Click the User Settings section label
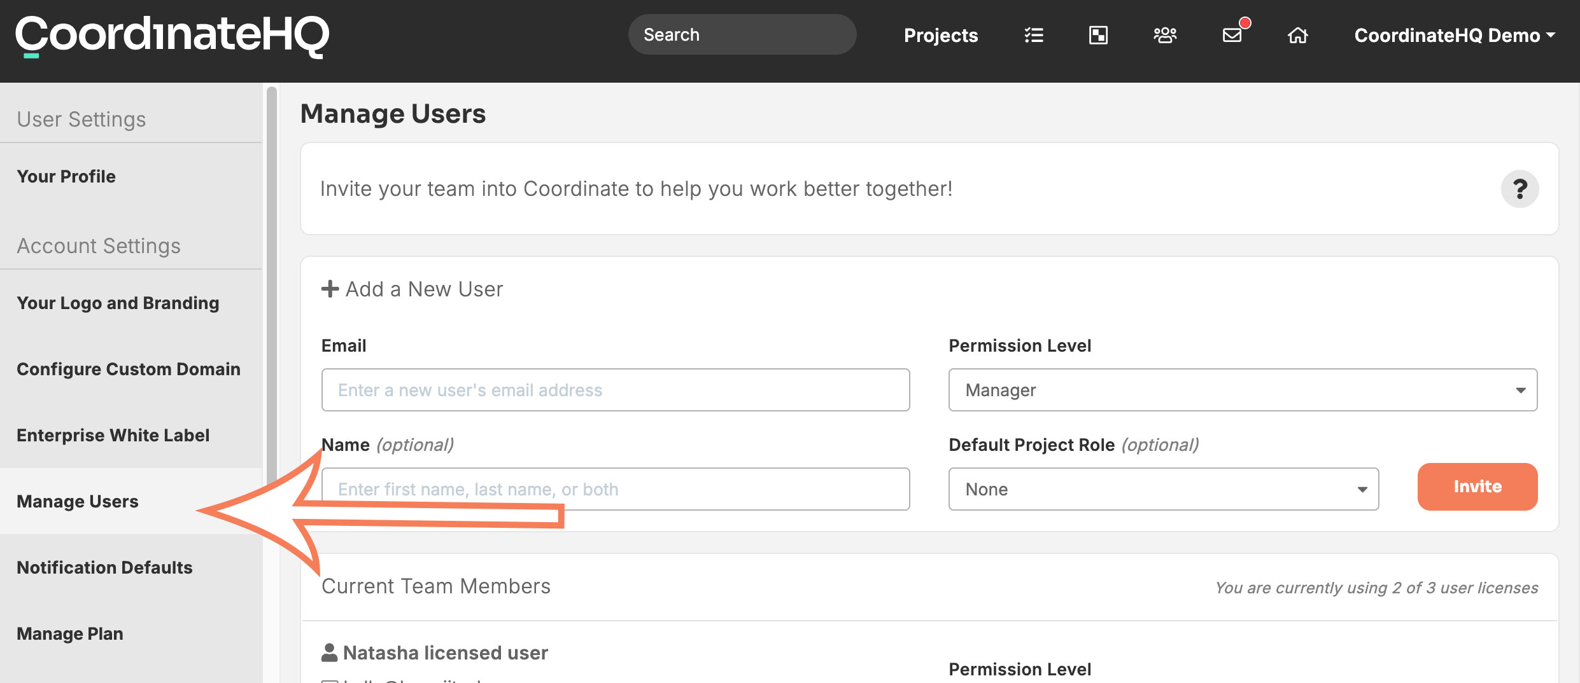The height and width of the screenshot is (683, 1580). coord(81,119)
